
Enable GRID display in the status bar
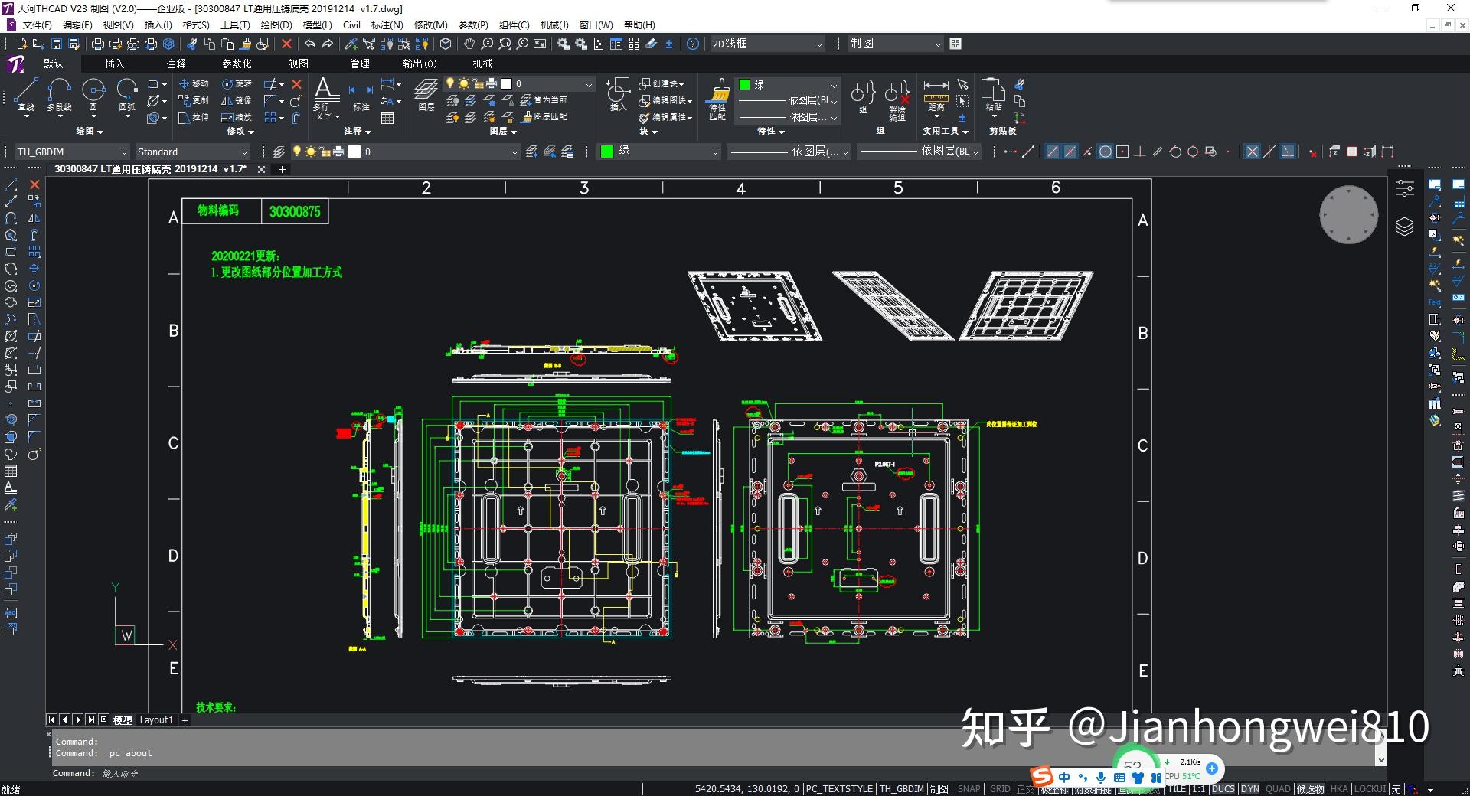1000,789
